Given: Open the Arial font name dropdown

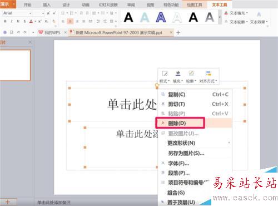Looking at the screenshot, I should (x=30, y=13).
